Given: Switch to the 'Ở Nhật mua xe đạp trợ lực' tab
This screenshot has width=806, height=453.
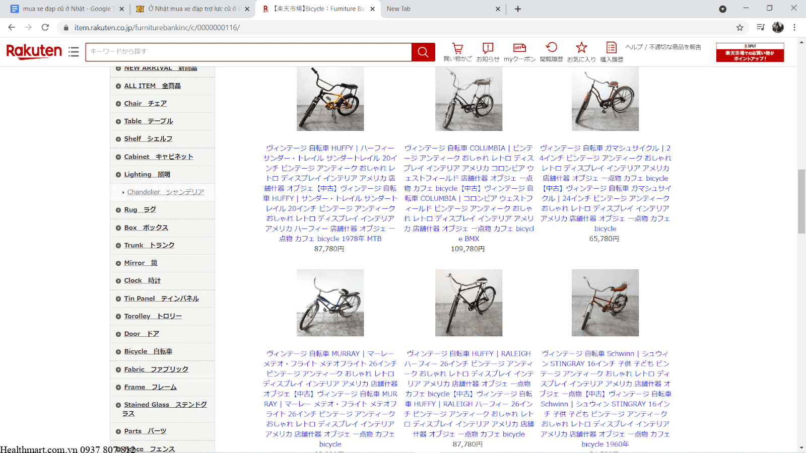Looking at the screenshot, I should coord(192,9).
